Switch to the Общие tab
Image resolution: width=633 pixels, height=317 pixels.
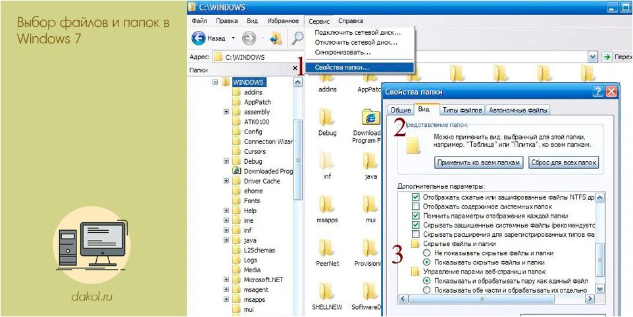tap(401, 110)
